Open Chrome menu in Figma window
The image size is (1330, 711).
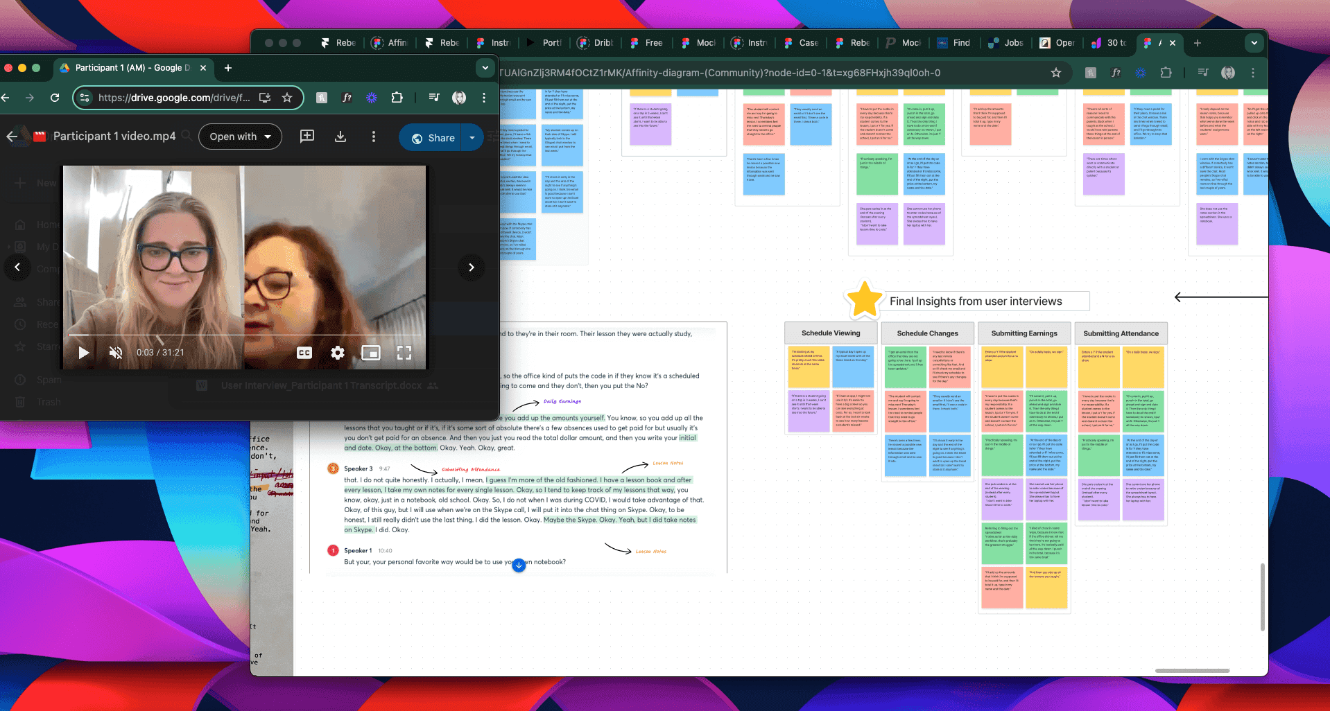click(x=1253, y=73)
